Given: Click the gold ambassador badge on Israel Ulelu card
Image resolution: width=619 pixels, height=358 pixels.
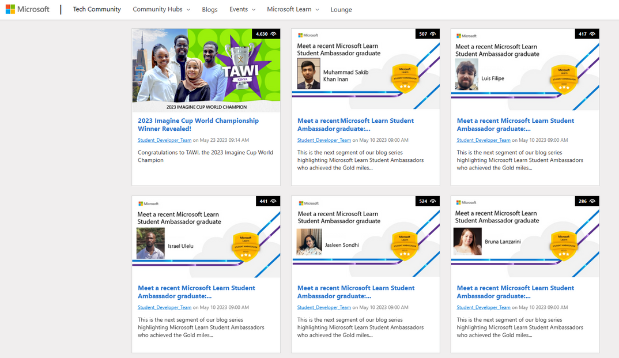Looking at the screenshot, I should point(246,246).
